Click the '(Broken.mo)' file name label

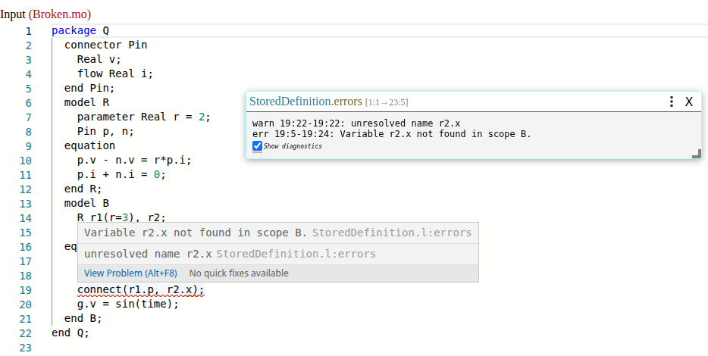[x=60, y=14]
